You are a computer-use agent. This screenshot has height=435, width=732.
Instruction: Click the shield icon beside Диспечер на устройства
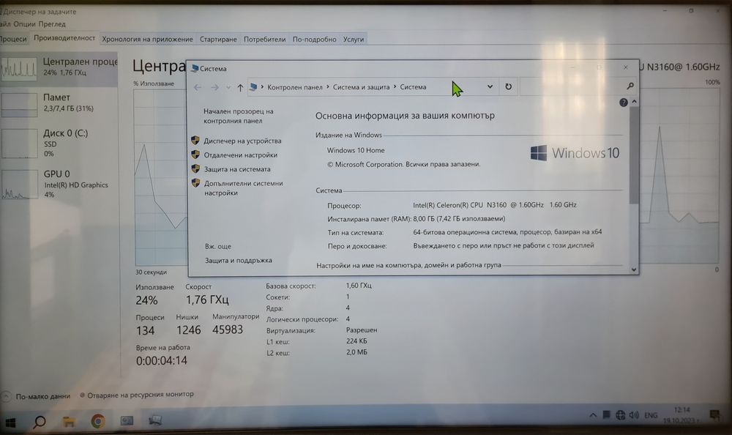(195, 140)
